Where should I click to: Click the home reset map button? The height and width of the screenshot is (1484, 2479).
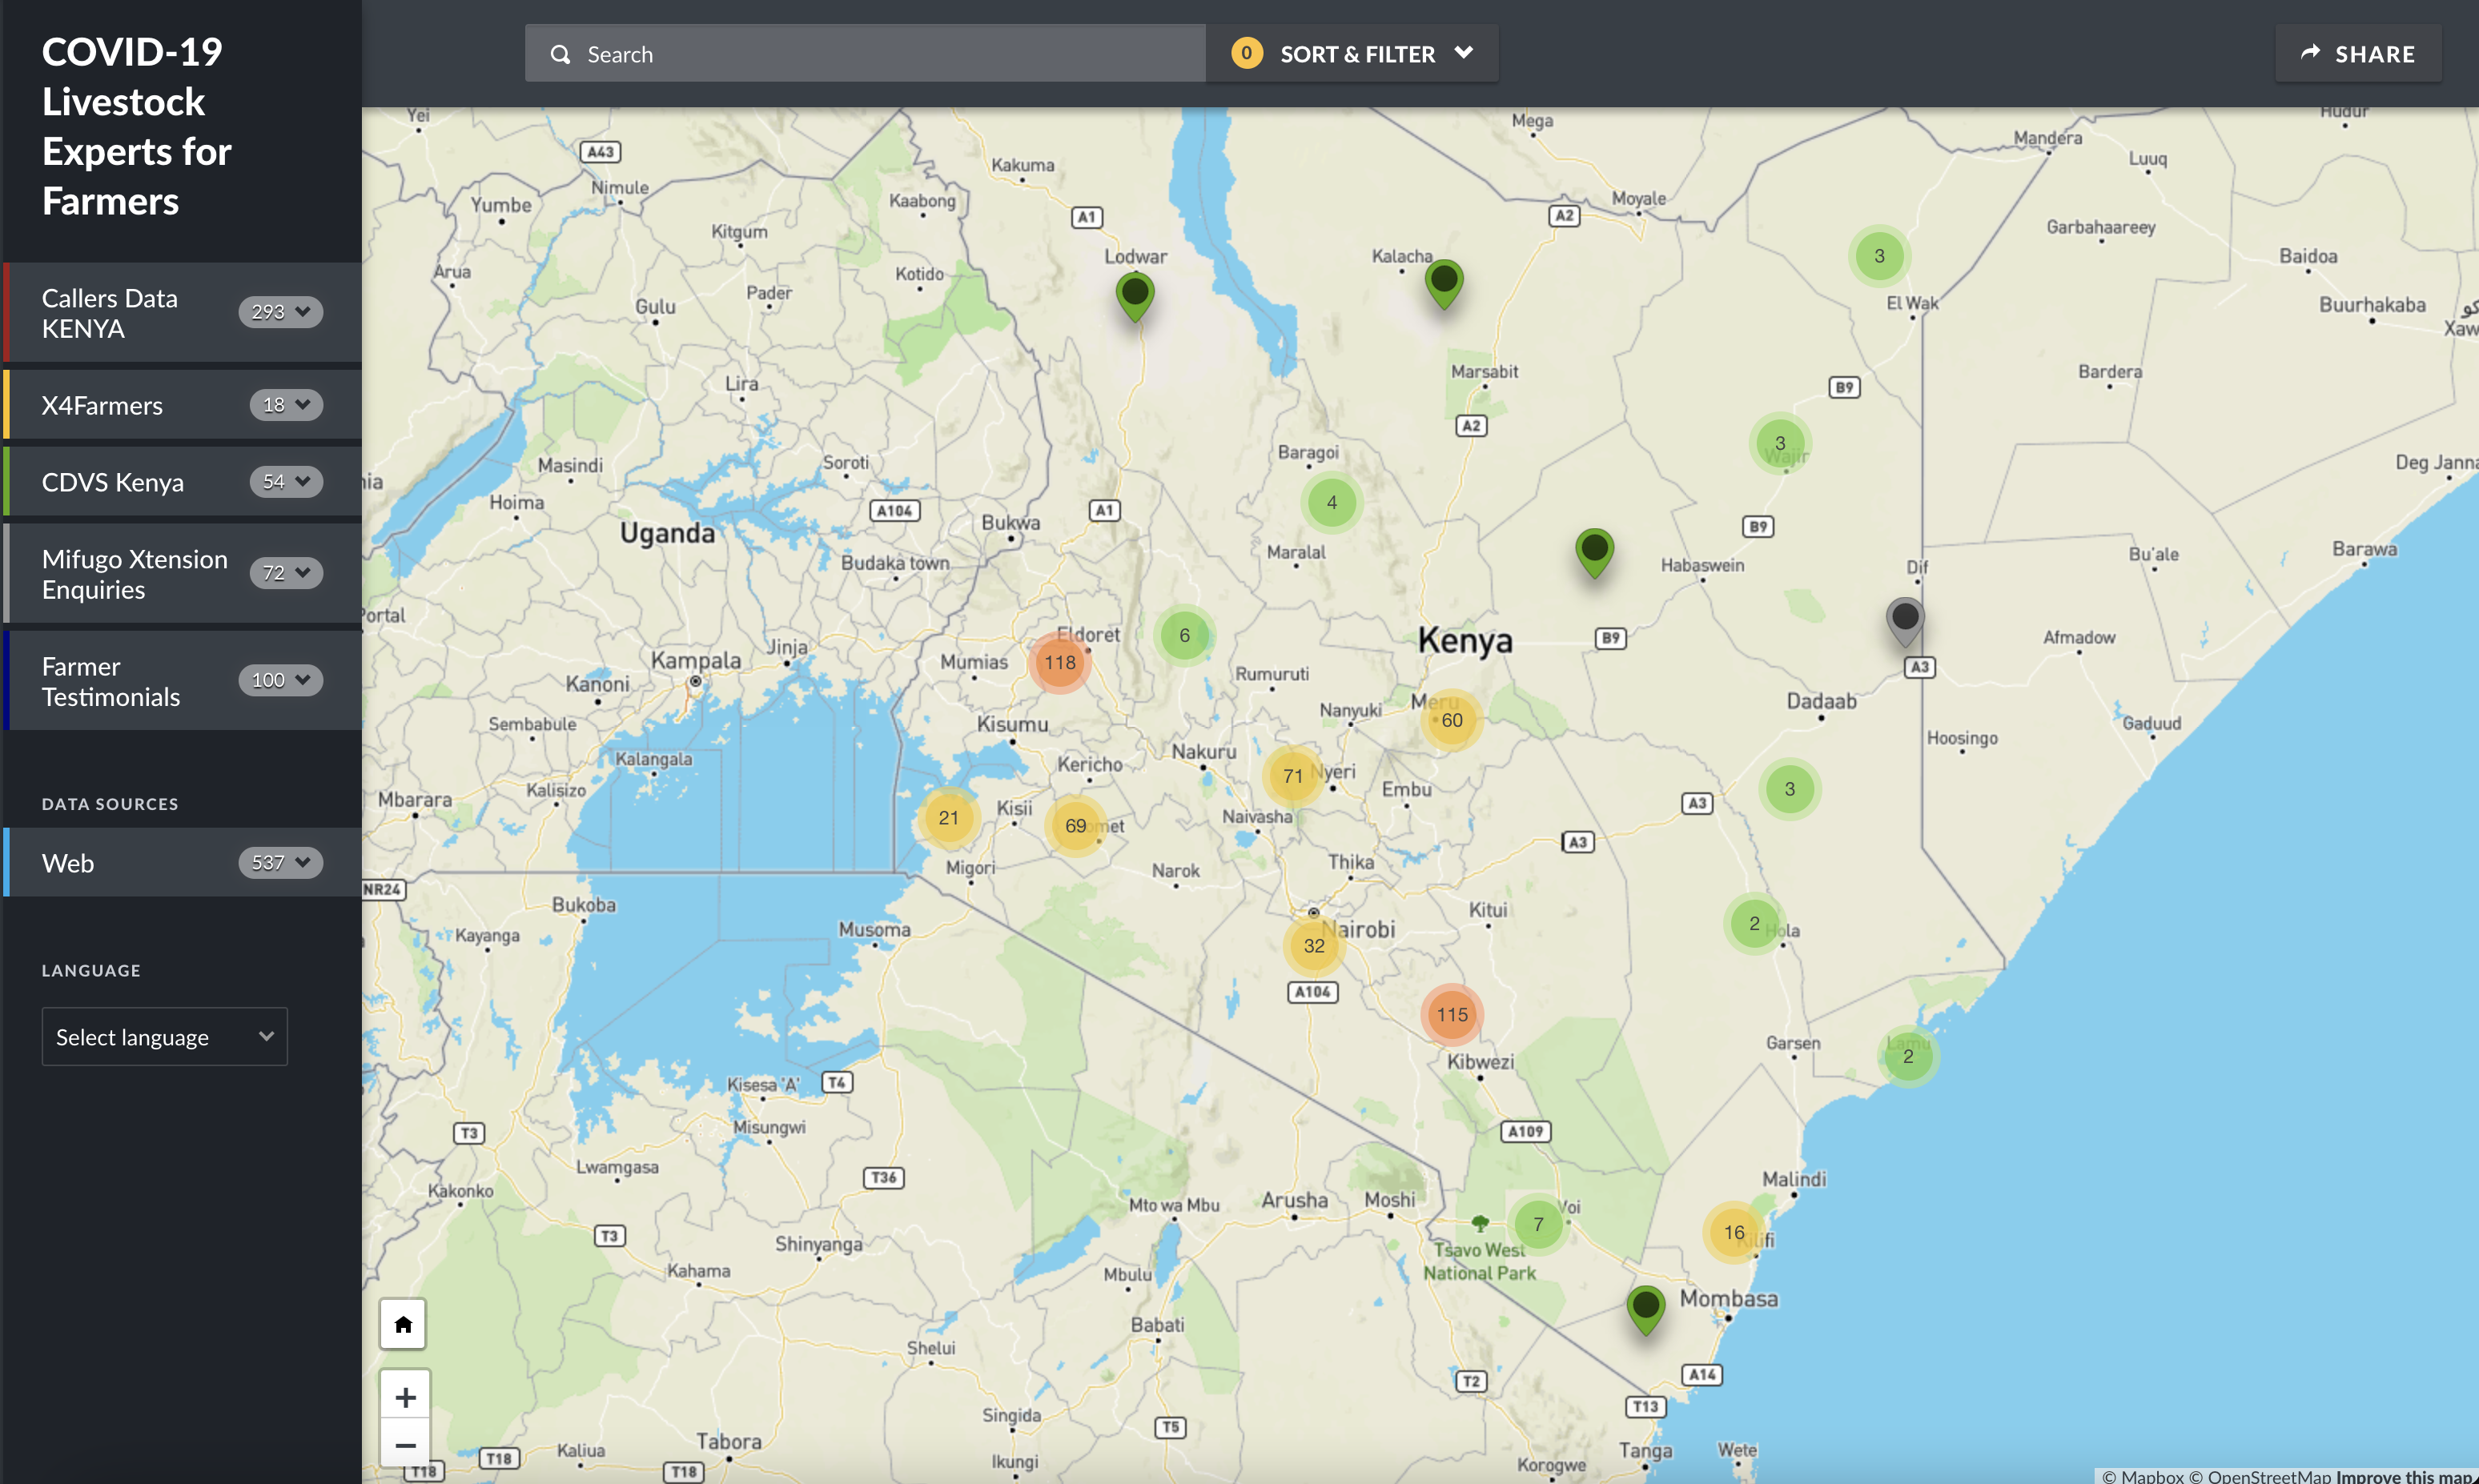(404, 1324)
